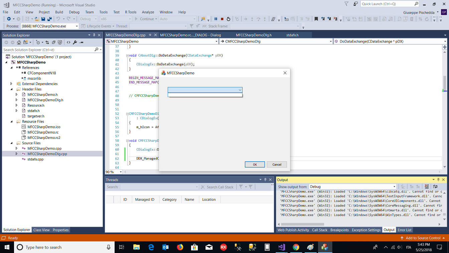
Task: Toggle Auto Hide pin on Output panel
Action: click(x=439, y=180)
